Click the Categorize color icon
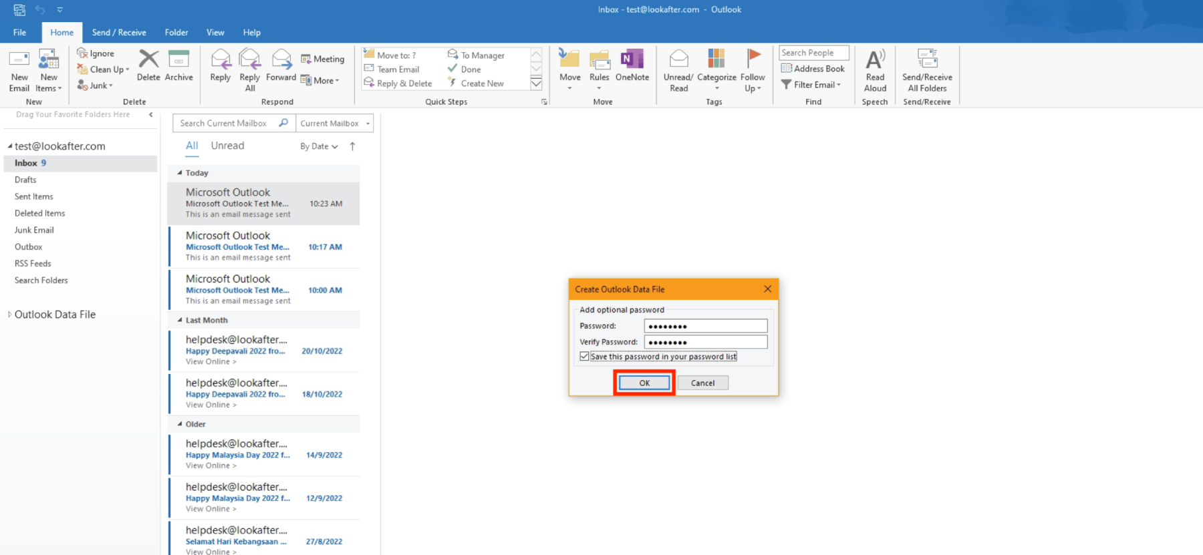The width and height of the screenshot is (1203, 555). click(716, 61)
